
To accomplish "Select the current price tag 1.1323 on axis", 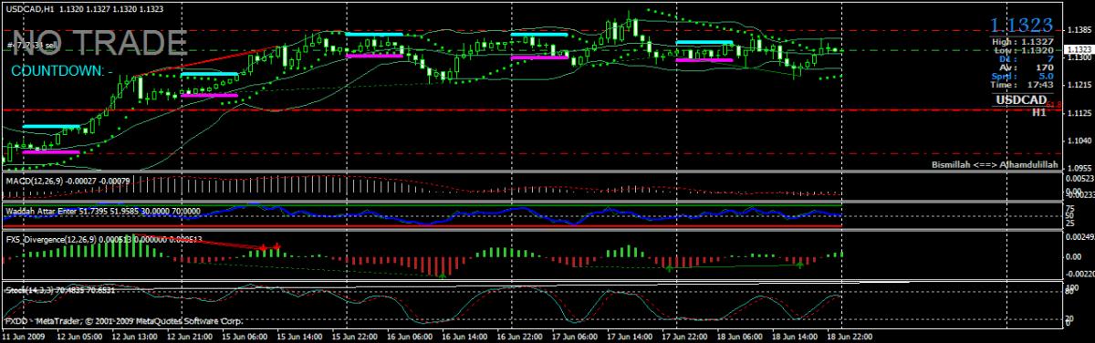I will point(1078,48).
